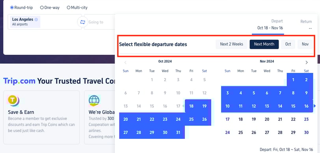Switch to the Return date tab
The width and height of the screenshot is (320, 153).
point(306,25)
